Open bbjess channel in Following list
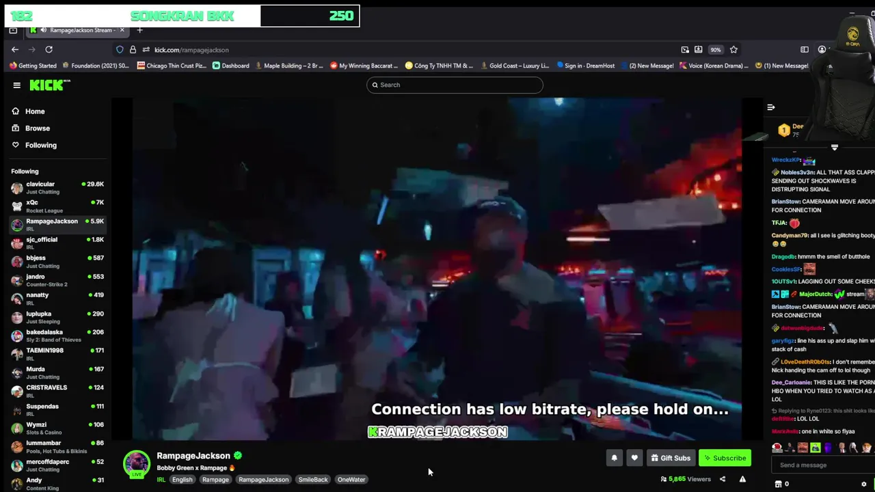The height and width of the screenshot is (492, 875). coord(57,262)
